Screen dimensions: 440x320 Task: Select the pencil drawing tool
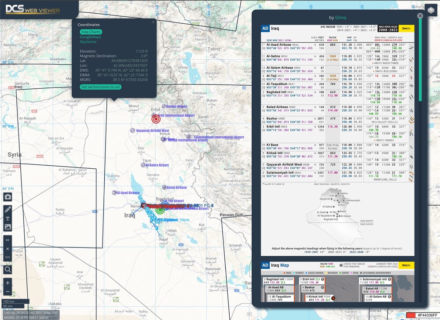tap(7, 209)
